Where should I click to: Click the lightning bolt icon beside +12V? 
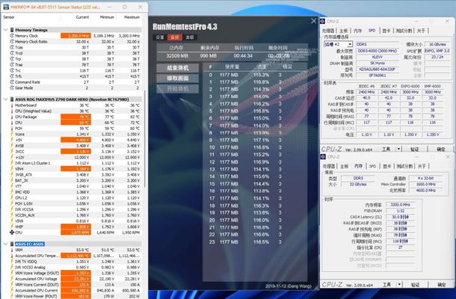12,158
